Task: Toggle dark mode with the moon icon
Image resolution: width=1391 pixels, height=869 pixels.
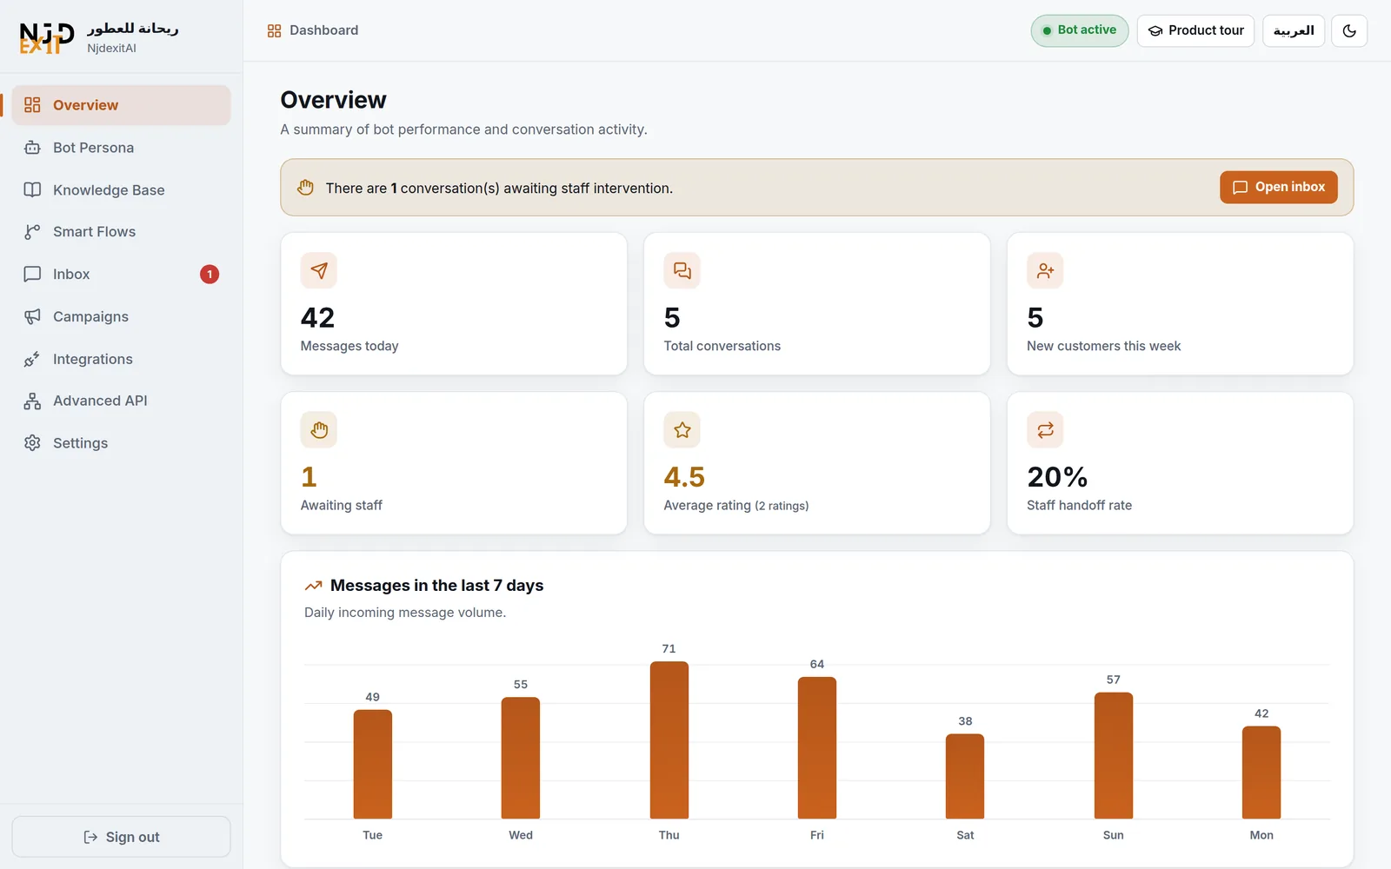Action: tap(1349, 30)
